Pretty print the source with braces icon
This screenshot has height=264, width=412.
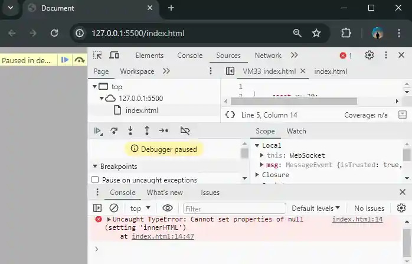coord(230,115)
